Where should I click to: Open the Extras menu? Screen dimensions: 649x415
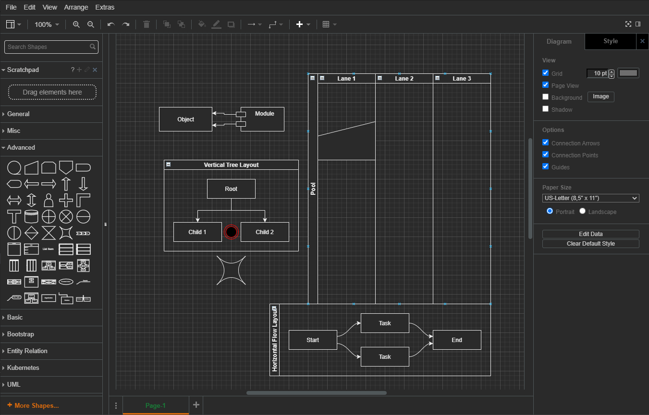pos(105,7)
